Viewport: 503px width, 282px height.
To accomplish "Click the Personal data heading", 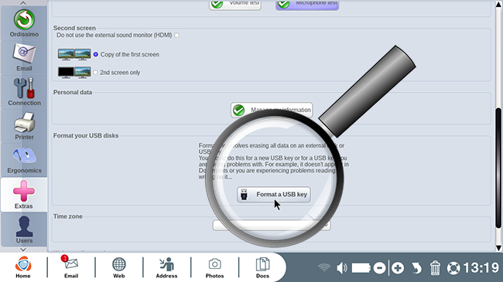I will pos(73,92).
